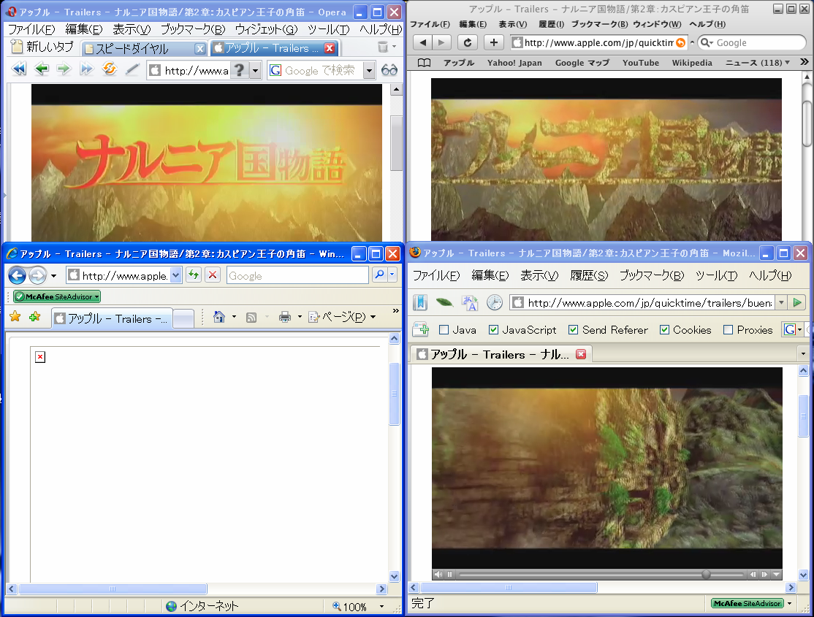
Task: Expand Firefox's URL history dropdown
Action: [781, 302]
